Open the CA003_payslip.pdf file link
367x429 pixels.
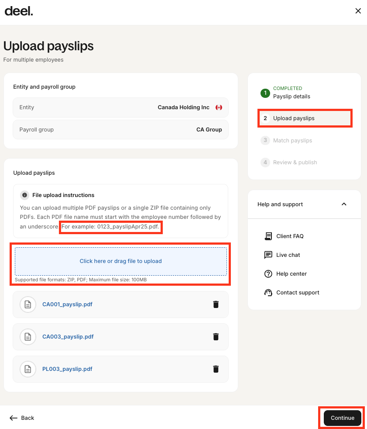68,337
